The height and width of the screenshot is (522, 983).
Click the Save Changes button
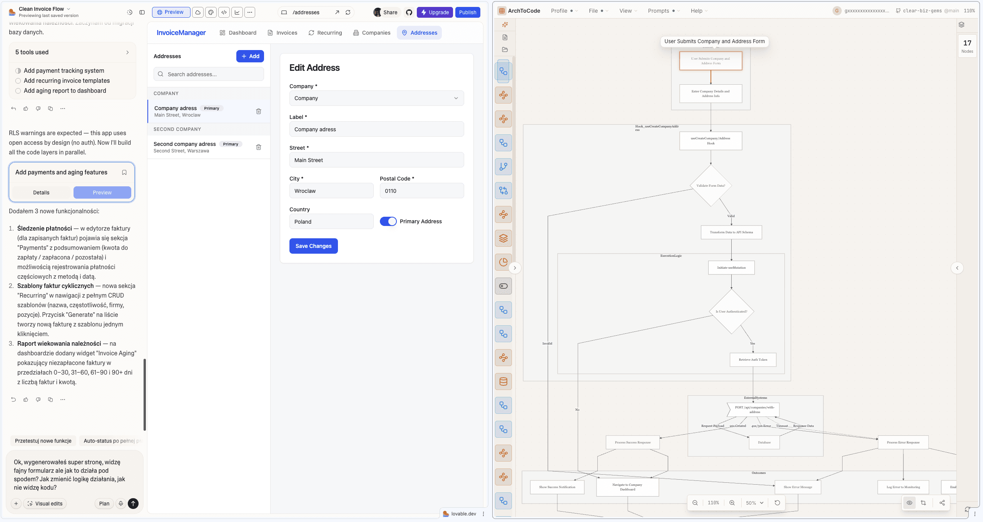(x=313, y=246)
